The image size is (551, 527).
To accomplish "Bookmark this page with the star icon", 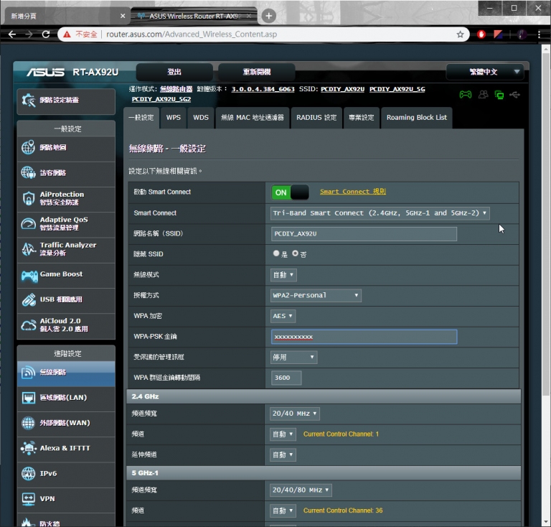I will 460,34.
